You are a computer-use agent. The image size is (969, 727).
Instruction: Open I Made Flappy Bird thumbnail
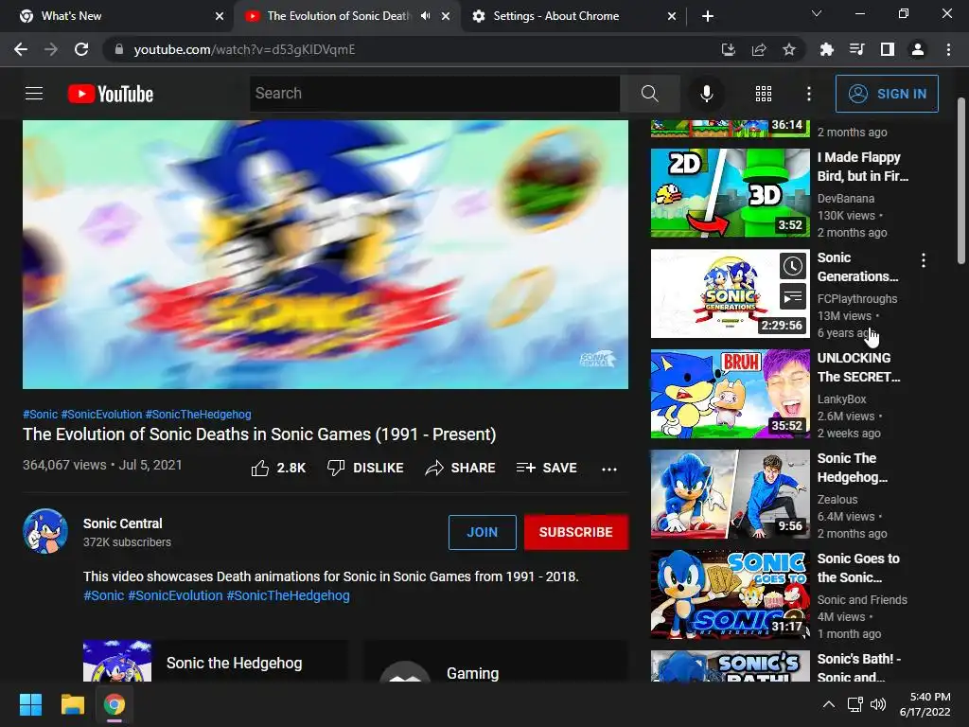click(x=730, y=193)
